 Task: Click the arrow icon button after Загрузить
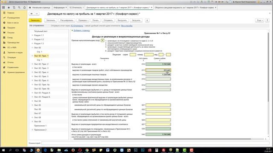click(147, 20)
